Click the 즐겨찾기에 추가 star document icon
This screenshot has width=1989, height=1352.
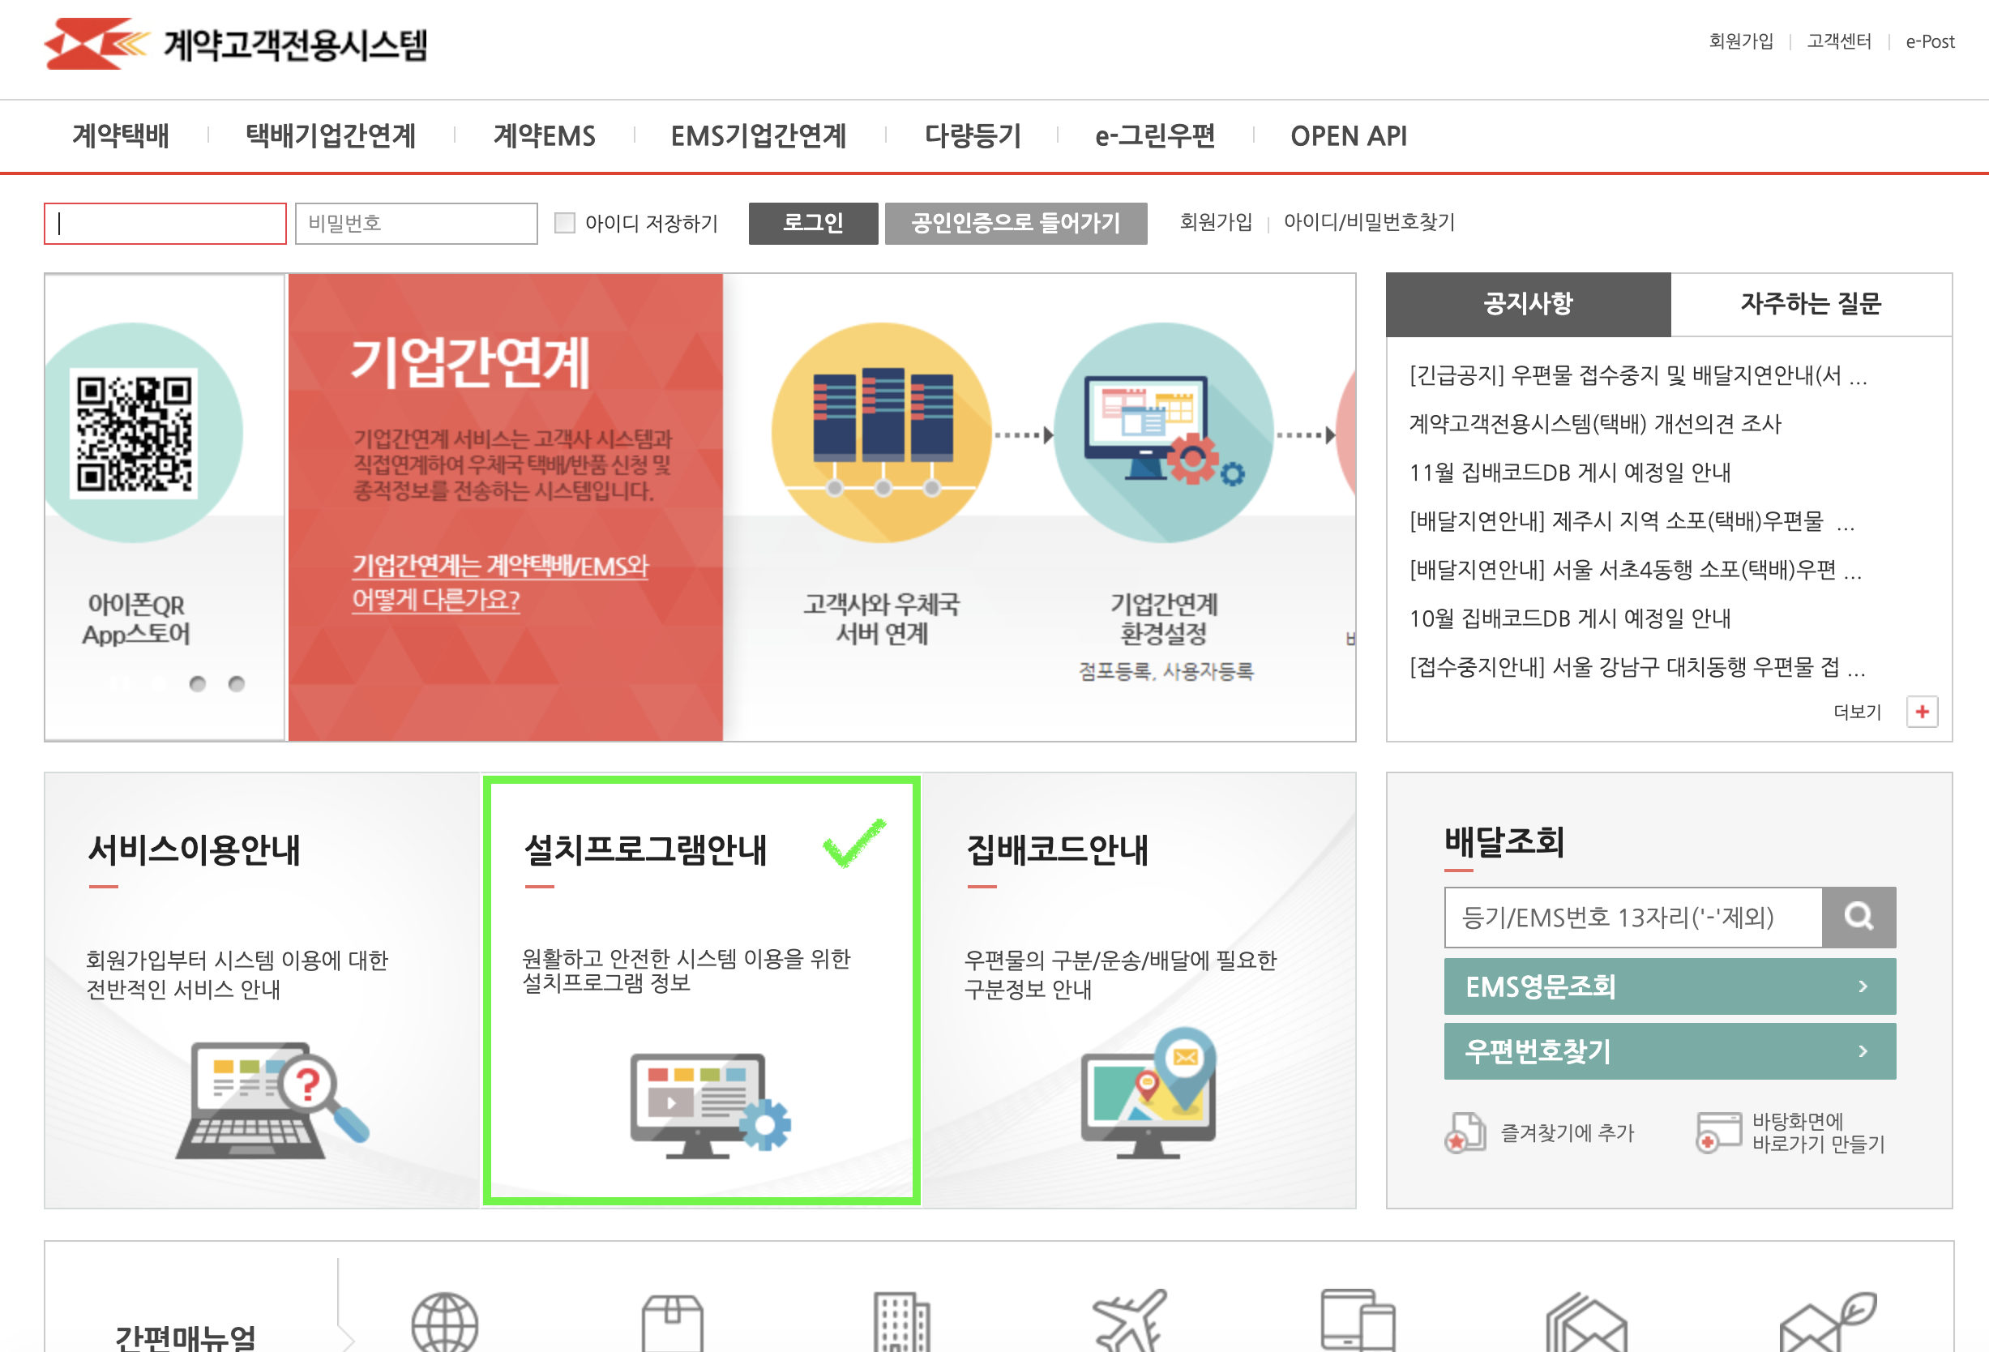1465,1133
